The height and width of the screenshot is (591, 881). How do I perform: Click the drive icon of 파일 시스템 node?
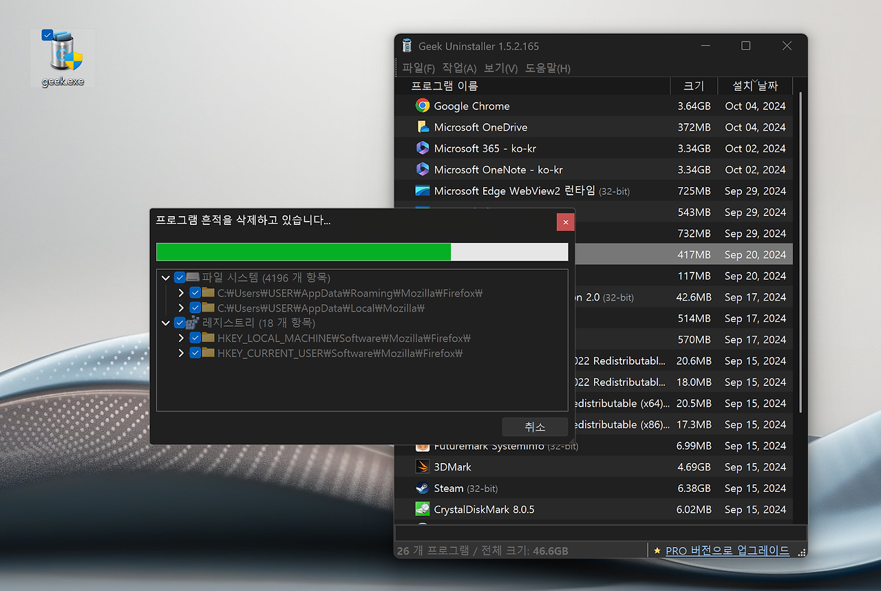coord(193,277)
